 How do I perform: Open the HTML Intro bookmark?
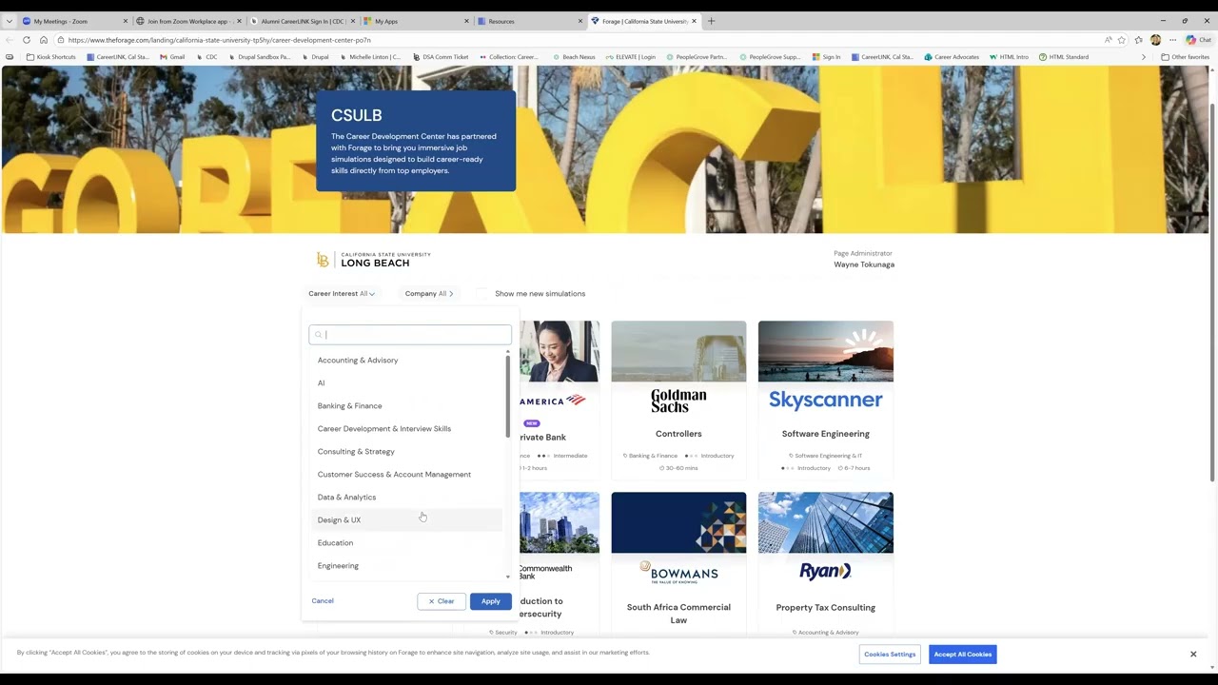[x=1009, y=57]
